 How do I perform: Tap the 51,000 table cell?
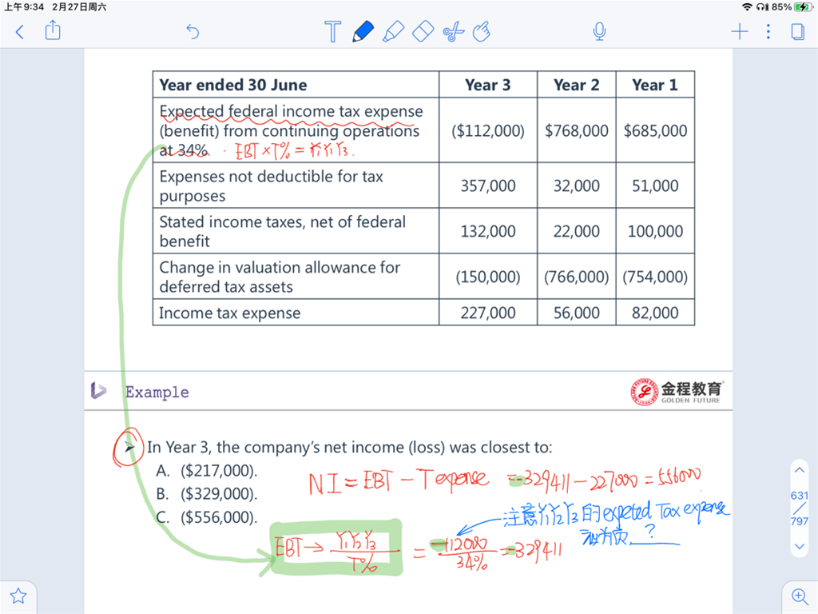655,185
